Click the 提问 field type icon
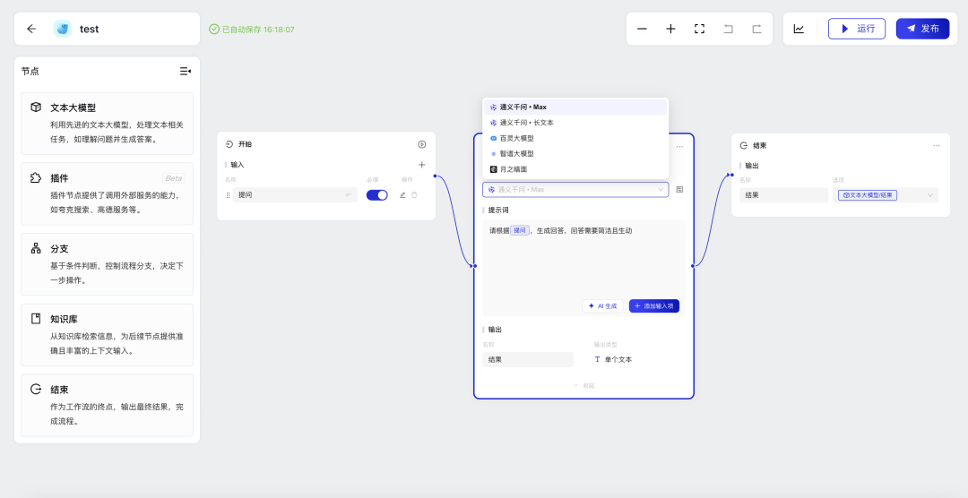Viewport: 968px width, 498px height. [348, 195]
